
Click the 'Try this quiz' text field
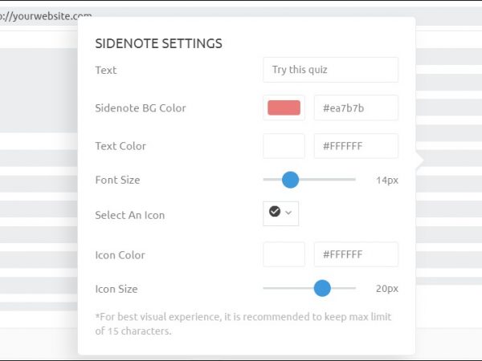click(330, 70)
